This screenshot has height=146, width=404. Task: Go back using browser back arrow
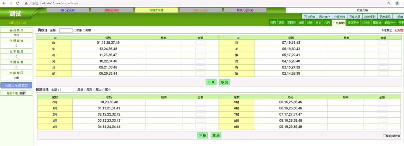point(4,3)
